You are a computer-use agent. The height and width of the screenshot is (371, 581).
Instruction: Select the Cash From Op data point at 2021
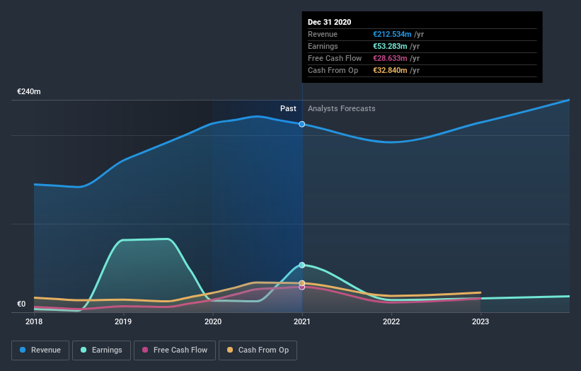[x=302, y=283]
